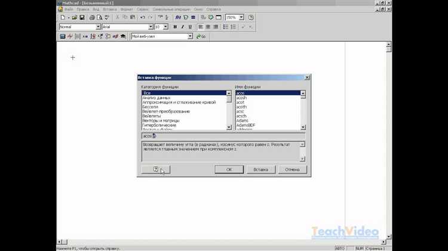This screenshot has height=251, width=448.
Task: Click the Go button next to web address
Action: (201, 36)
